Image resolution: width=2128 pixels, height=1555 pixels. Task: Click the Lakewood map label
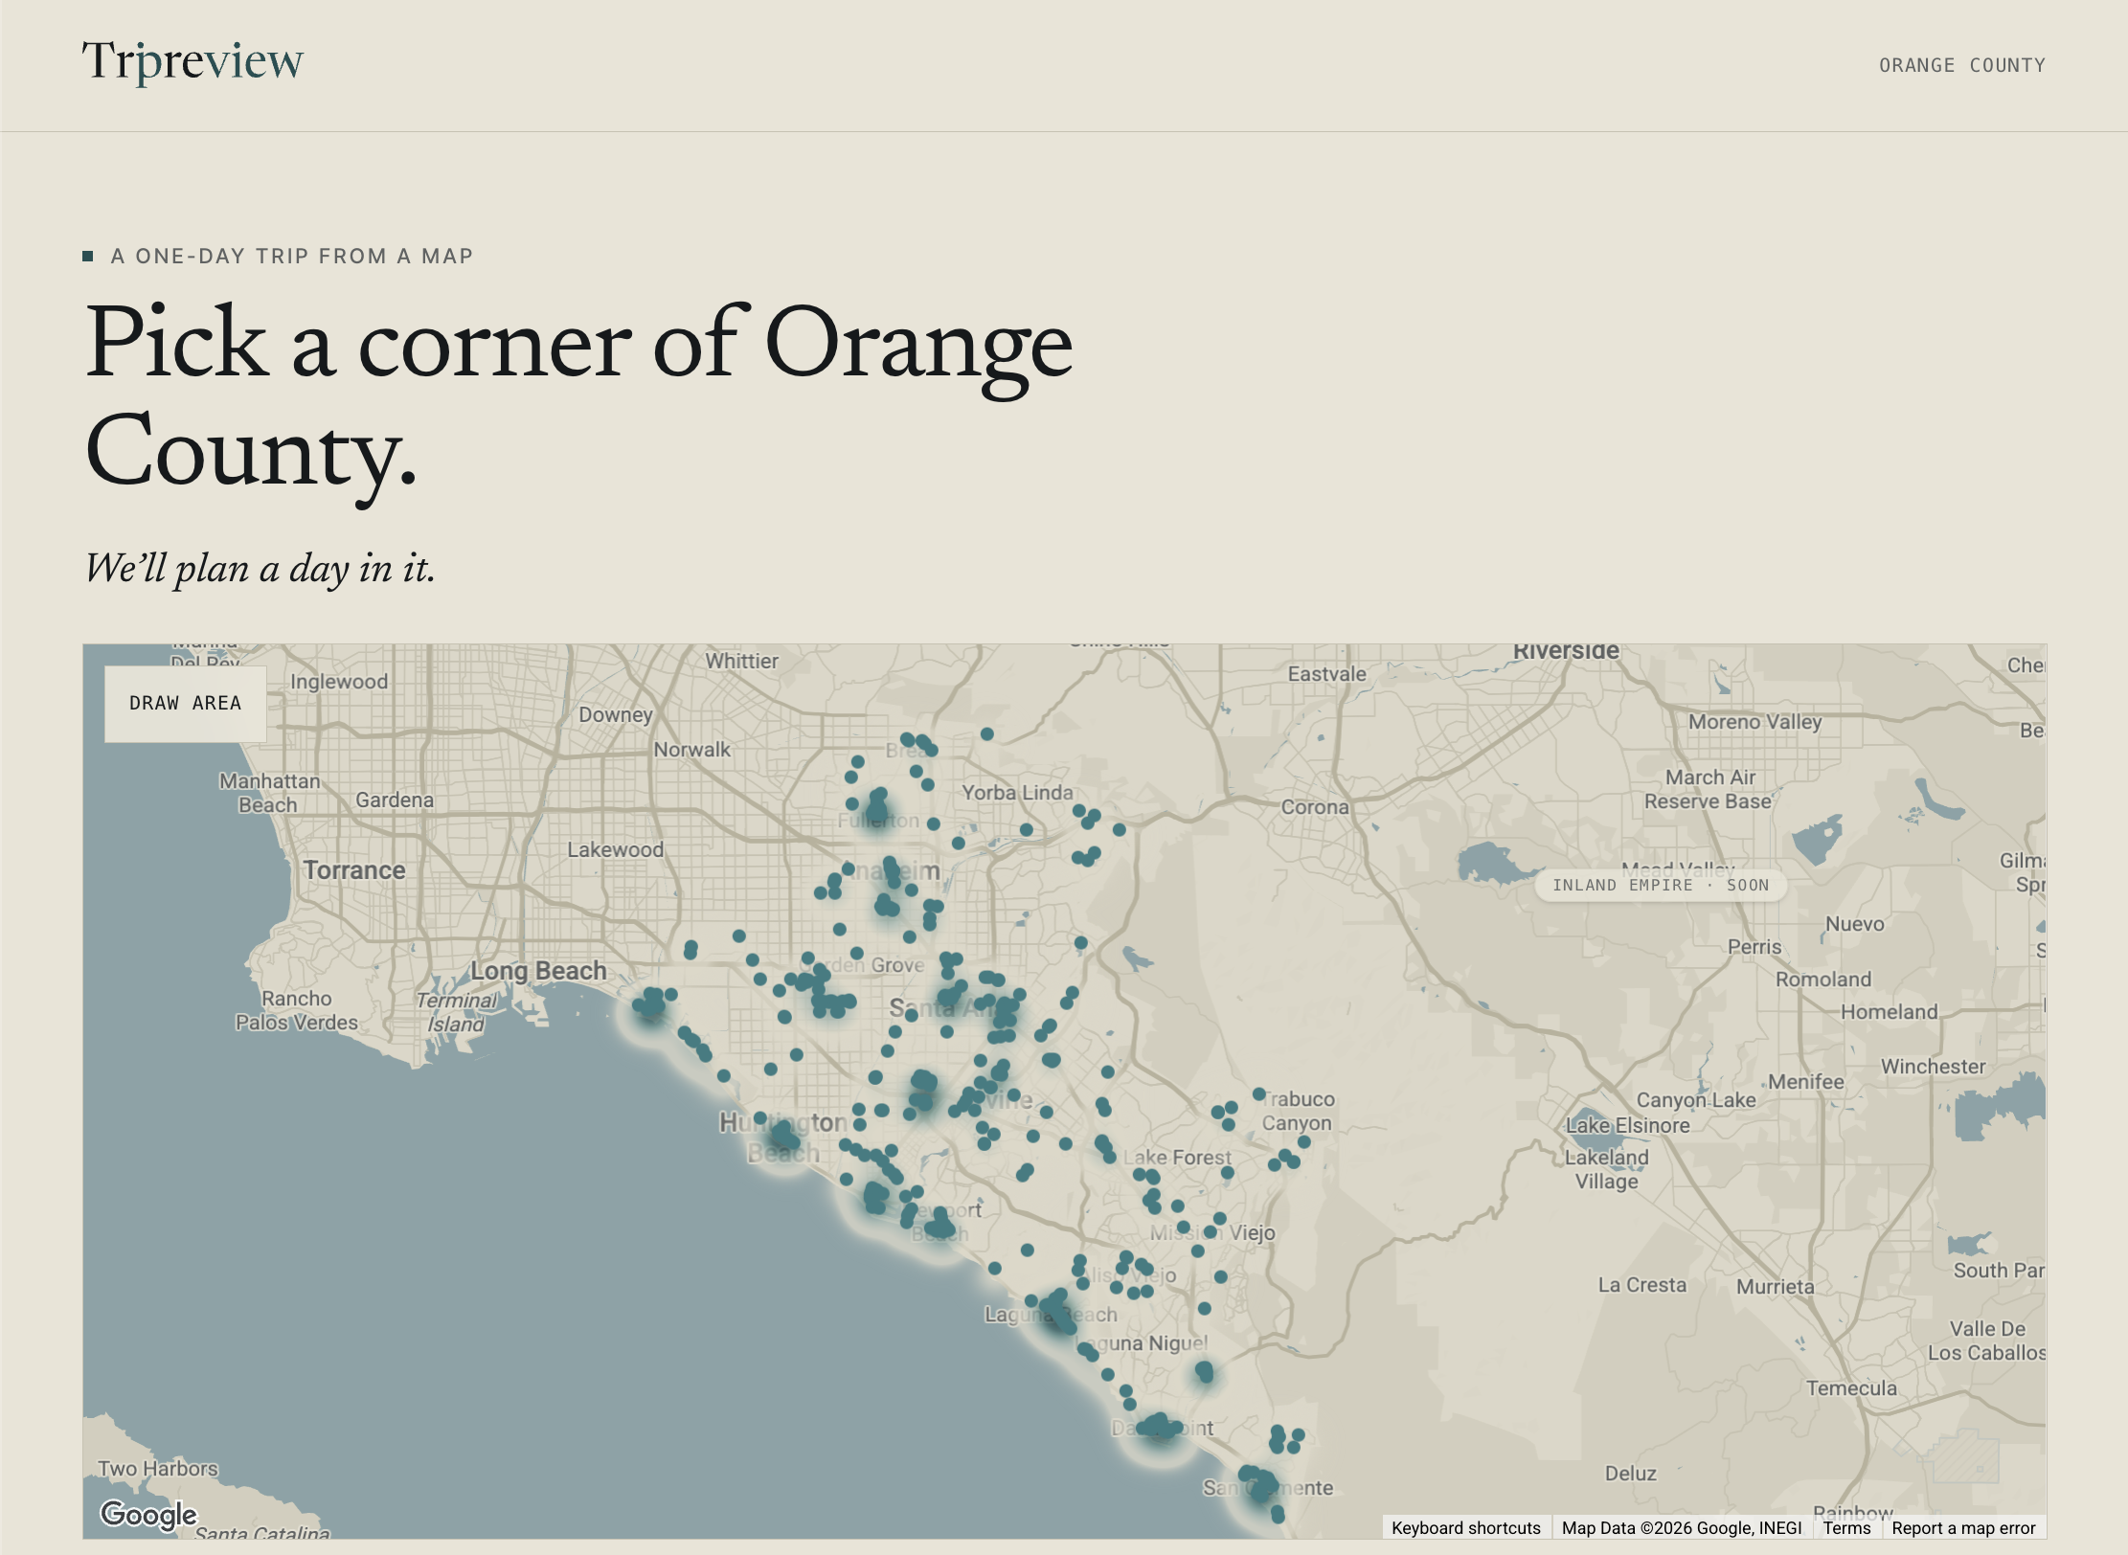tap(615, 849)
